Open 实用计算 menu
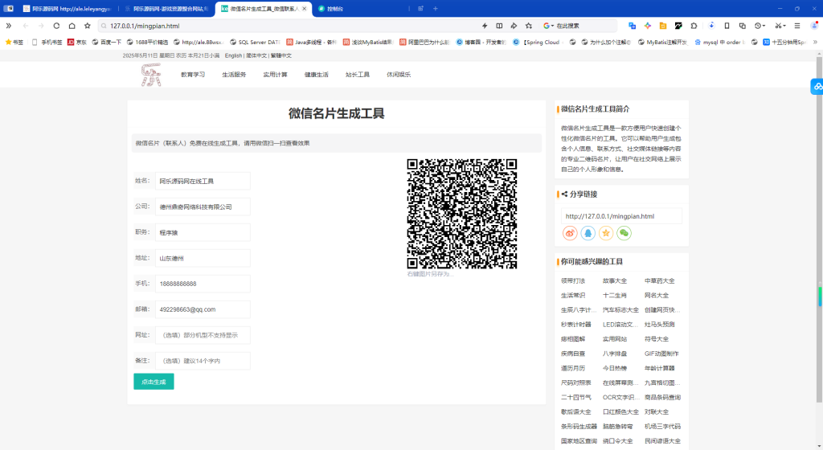Viewport: 823px width, 450px height. (275, 75)
